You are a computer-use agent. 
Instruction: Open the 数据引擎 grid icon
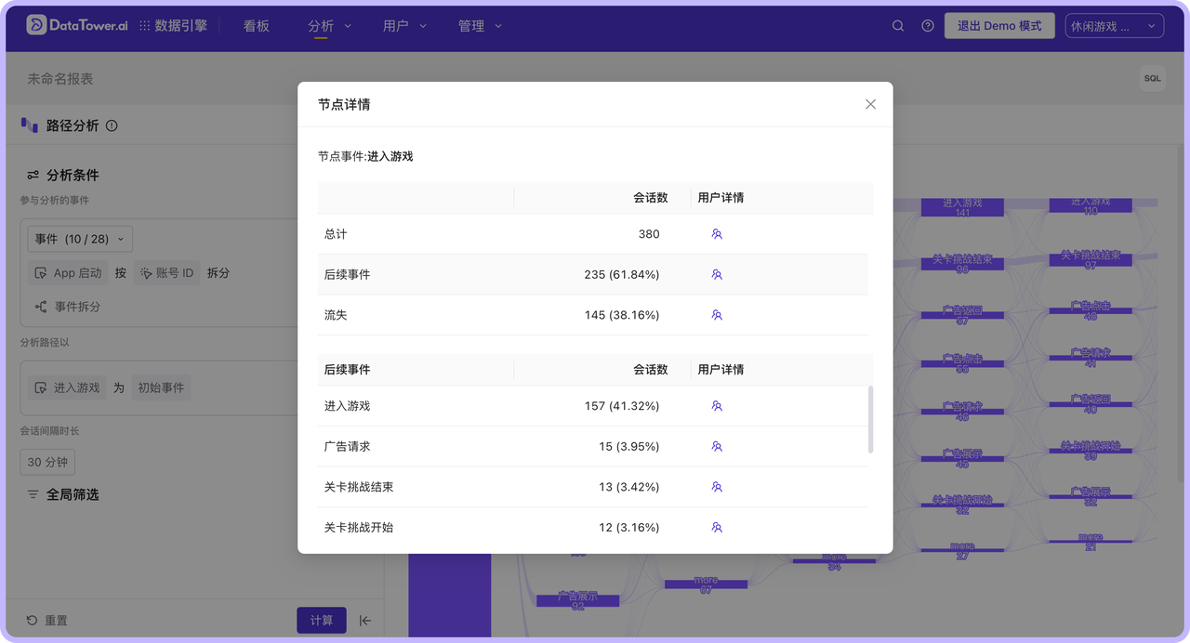(x=145, y=25)
